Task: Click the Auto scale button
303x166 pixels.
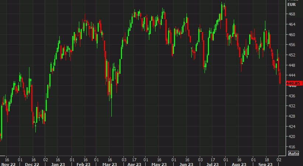Action: pyautogui.click(x=293, y=153)
